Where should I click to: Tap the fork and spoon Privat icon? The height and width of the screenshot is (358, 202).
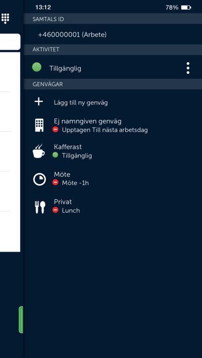[x=40, y=207]
